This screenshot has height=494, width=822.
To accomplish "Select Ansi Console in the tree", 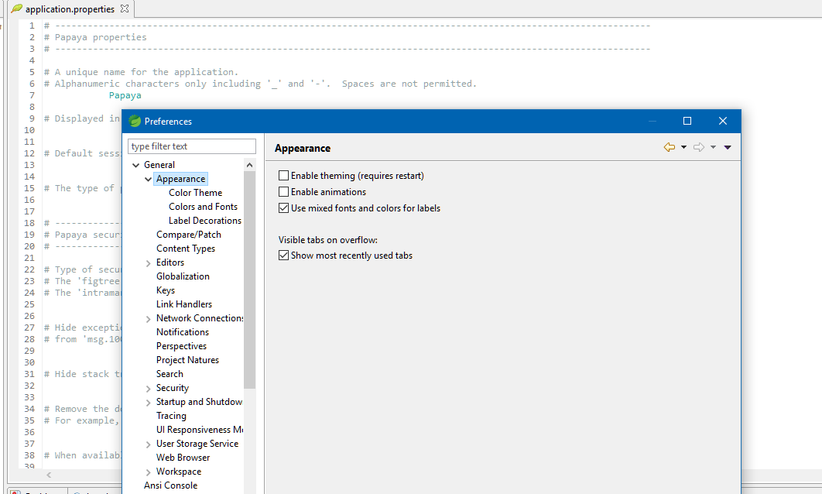I will (x=171, y=485).
